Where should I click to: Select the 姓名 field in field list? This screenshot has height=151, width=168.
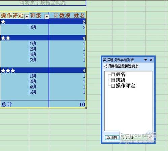point(121,74)
